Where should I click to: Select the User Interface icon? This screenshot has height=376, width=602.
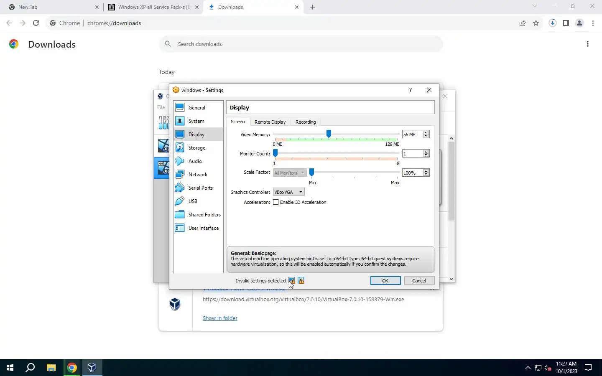[x=180, y=228]
